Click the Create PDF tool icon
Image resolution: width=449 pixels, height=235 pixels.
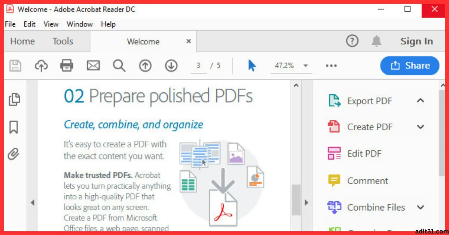point(334,126)
